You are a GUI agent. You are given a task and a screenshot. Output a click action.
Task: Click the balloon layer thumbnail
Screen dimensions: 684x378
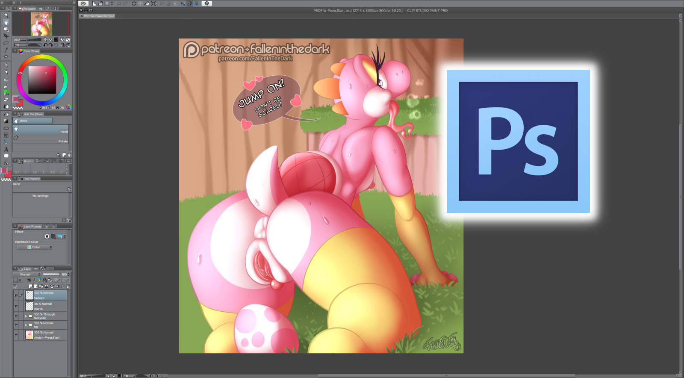(x=29, y=295)
